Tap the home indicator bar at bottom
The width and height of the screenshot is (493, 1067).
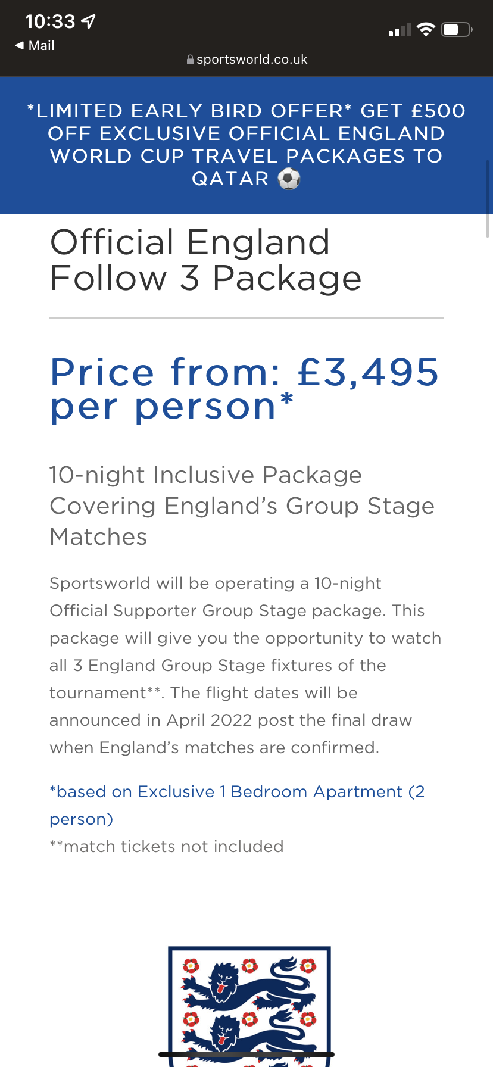[x=246, y=1054]
